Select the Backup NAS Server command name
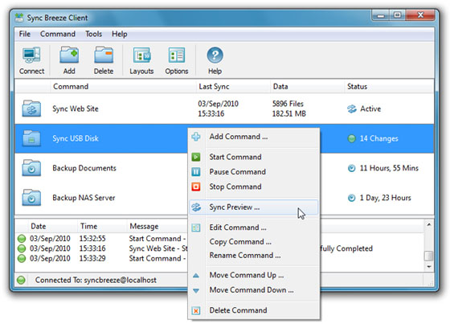The image size is (450, 324). click(84, 198)
